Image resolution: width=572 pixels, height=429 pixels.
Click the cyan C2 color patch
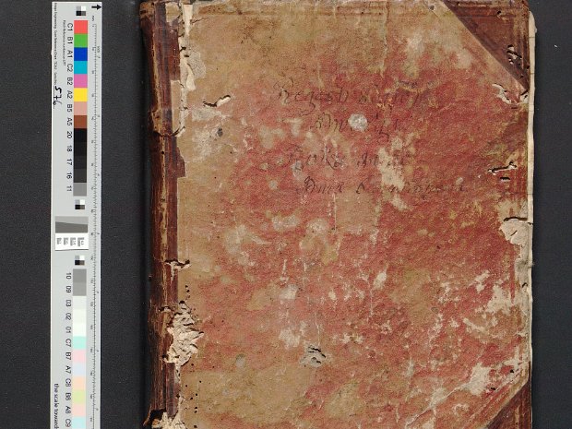81,67
